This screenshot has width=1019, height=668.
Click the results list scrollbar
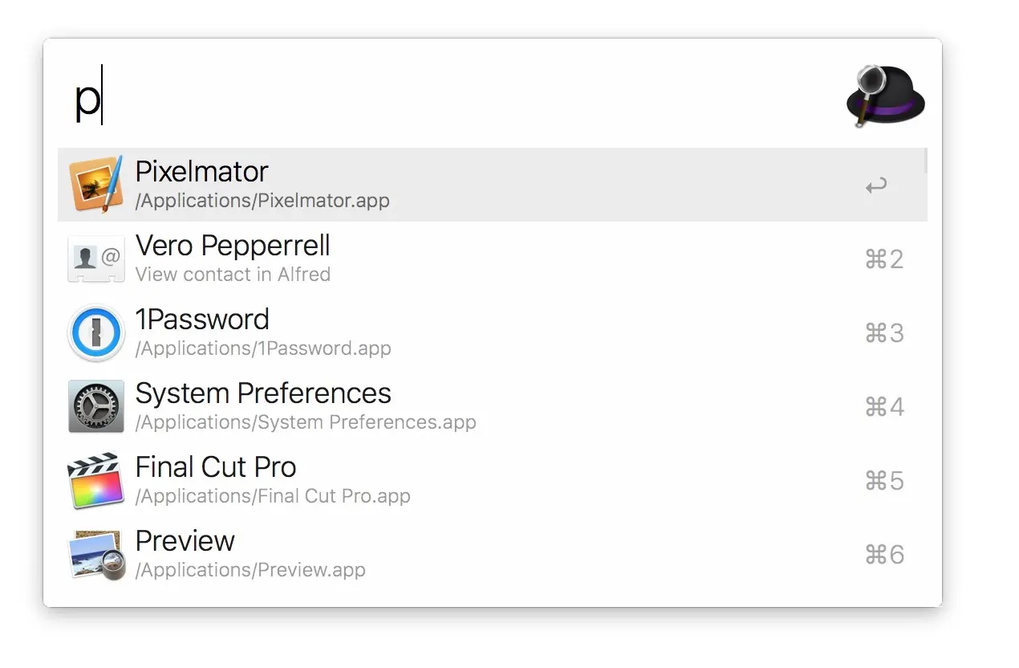tap(925, 161)
